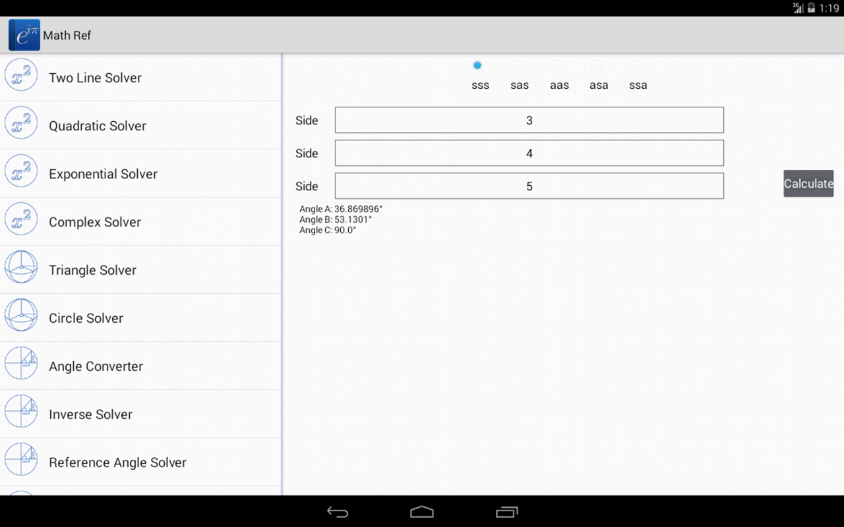Image resolution: width=844 pixels, height=527 pixels.
Task: Open Triangle Solver from the list
Action: click(x=140, y=269)
